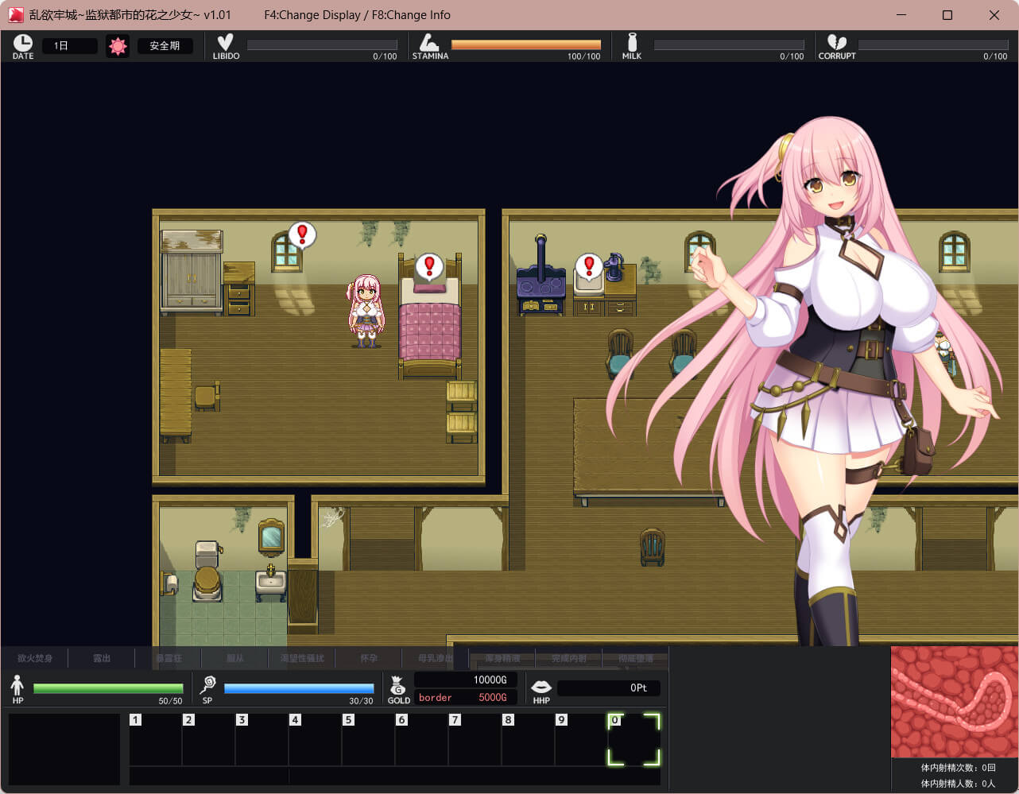
Task: Choose hotbar slot 9
Action: coord(581,740)
